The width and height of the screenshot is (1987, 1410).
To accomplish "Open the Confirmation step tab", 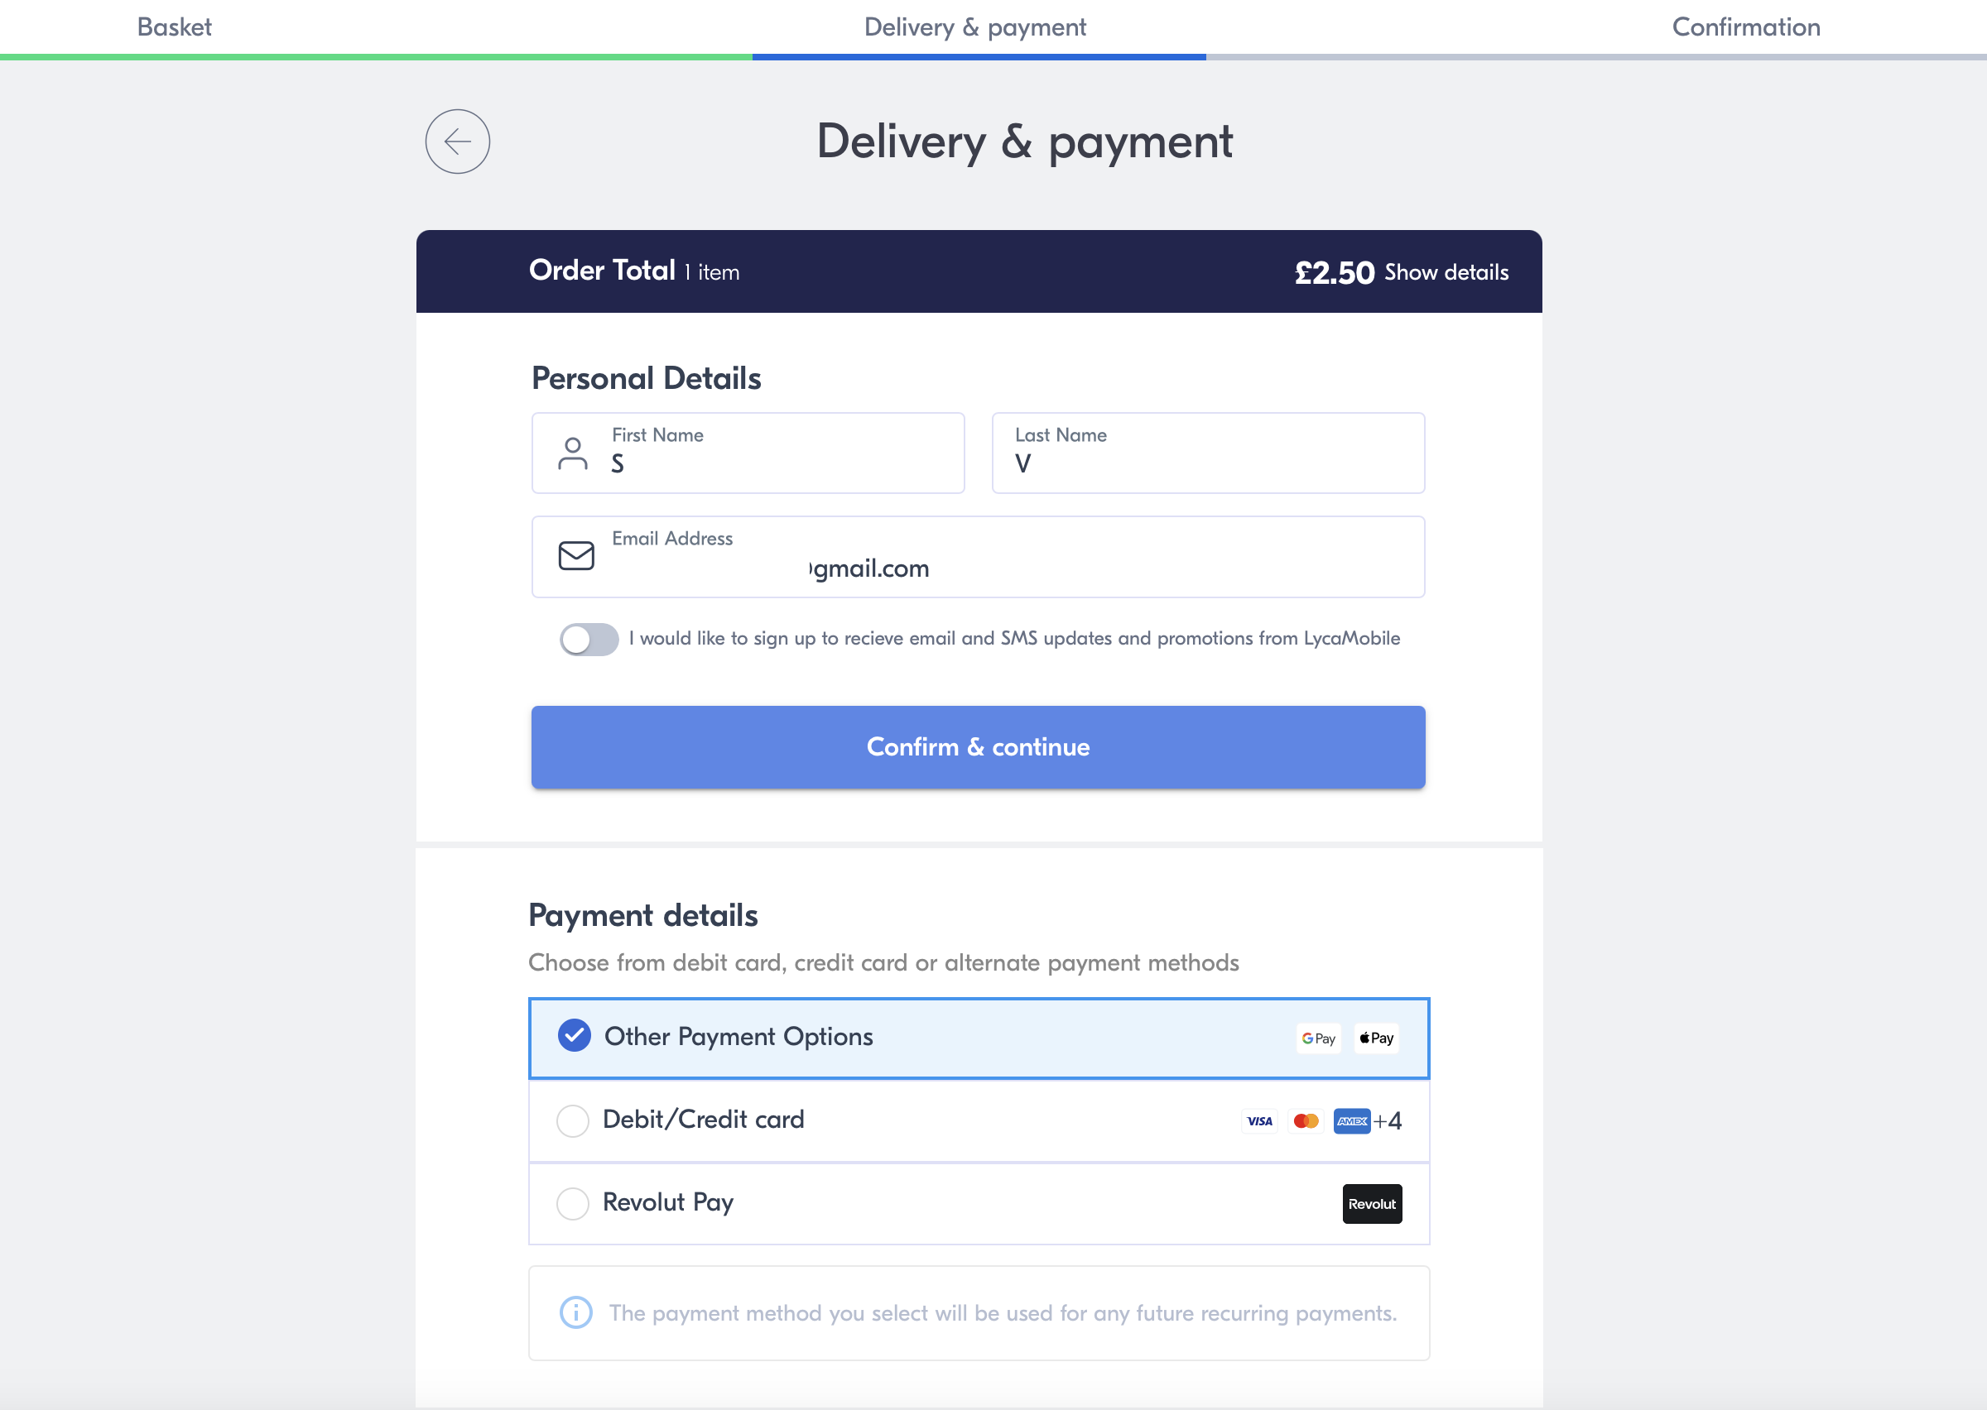I will (x=1746, y=27).
